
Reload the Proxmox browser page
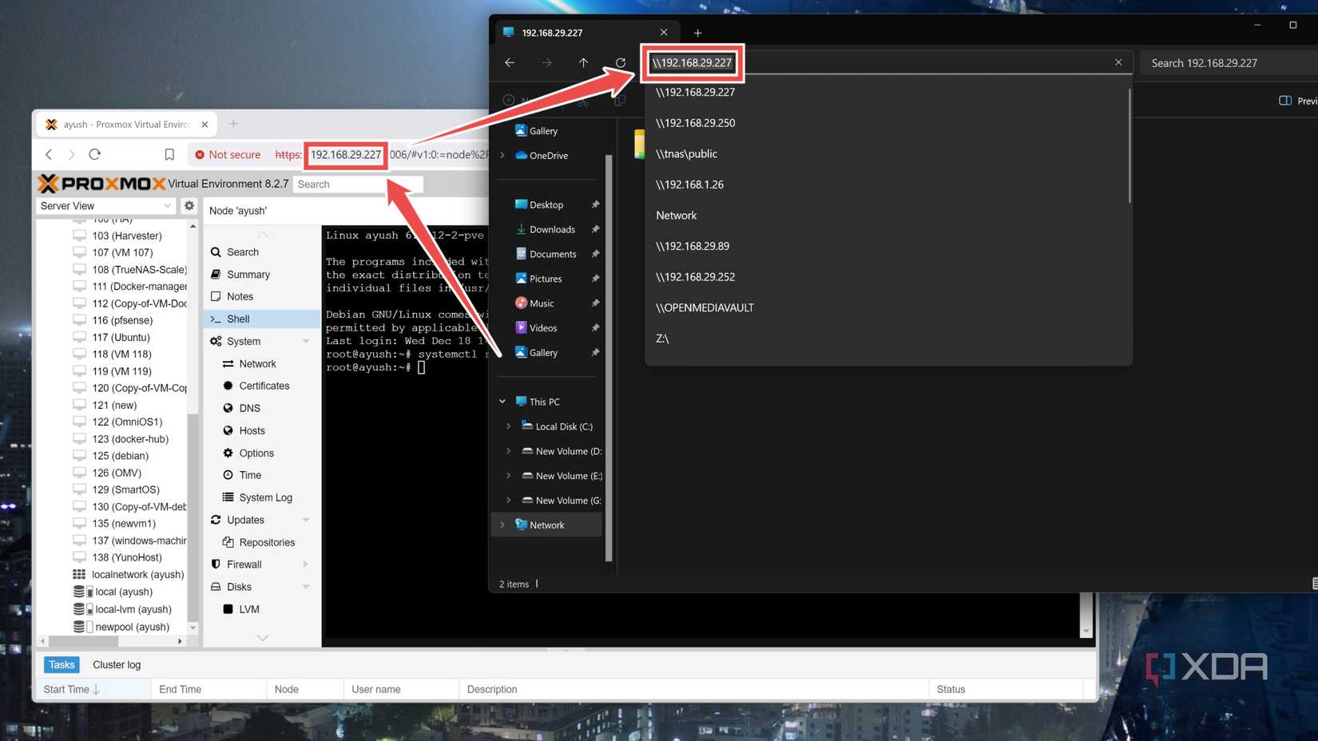[95, 154]
